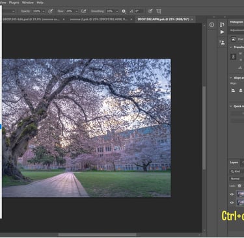
Task: Open the symmetry paint options icon
Action: [159, 11]
